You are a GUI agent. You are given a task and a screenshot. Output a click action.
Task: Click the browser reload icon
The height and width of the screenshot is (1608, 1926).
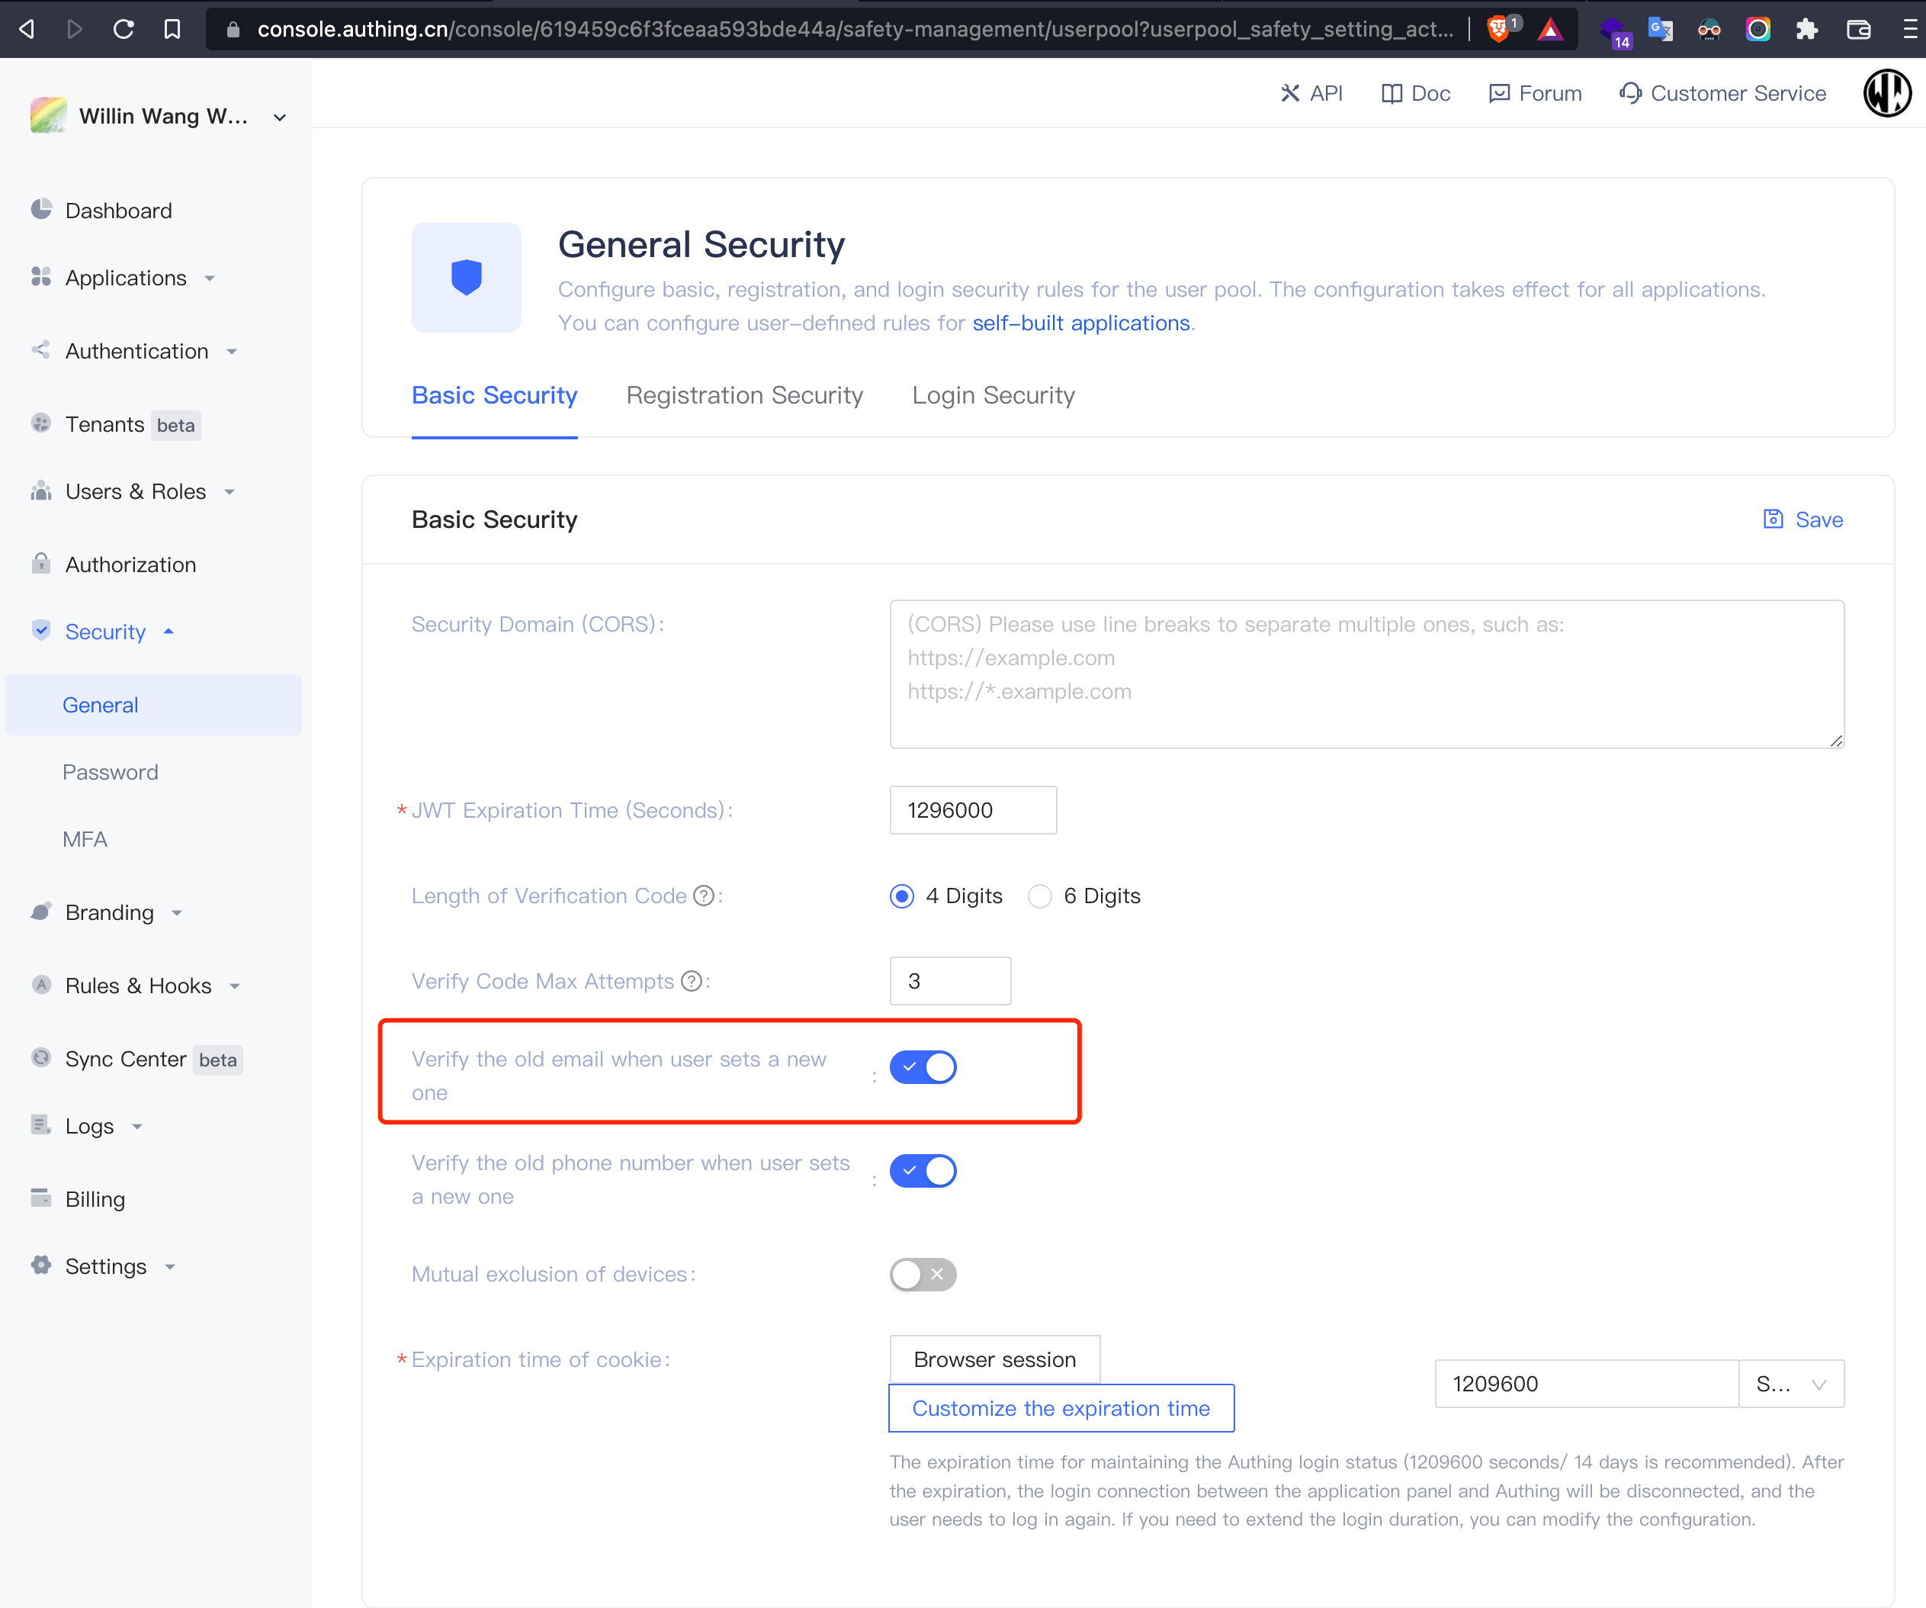tap(124, 30)
